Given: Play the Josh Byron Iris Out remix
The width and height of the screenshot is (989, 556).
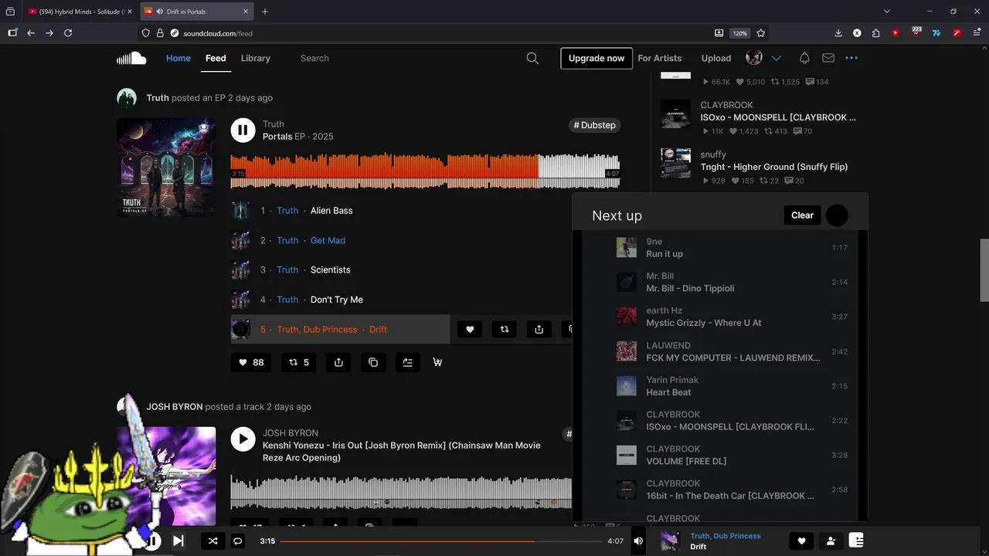Looking at the screenshot, I should pos(243,439).
